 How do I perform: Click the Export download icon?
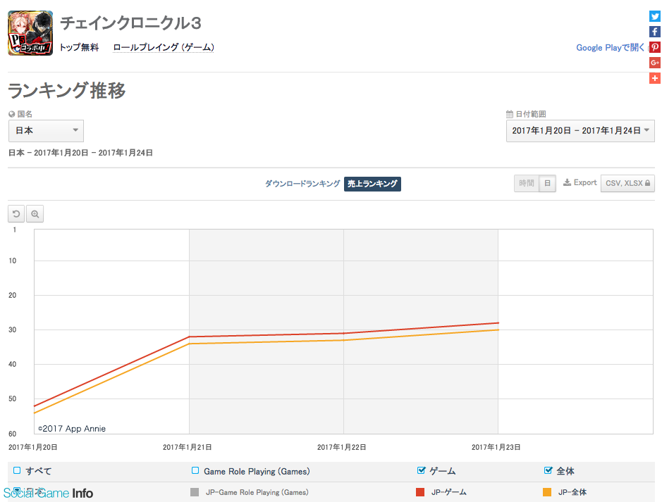(x=567, y=182)
